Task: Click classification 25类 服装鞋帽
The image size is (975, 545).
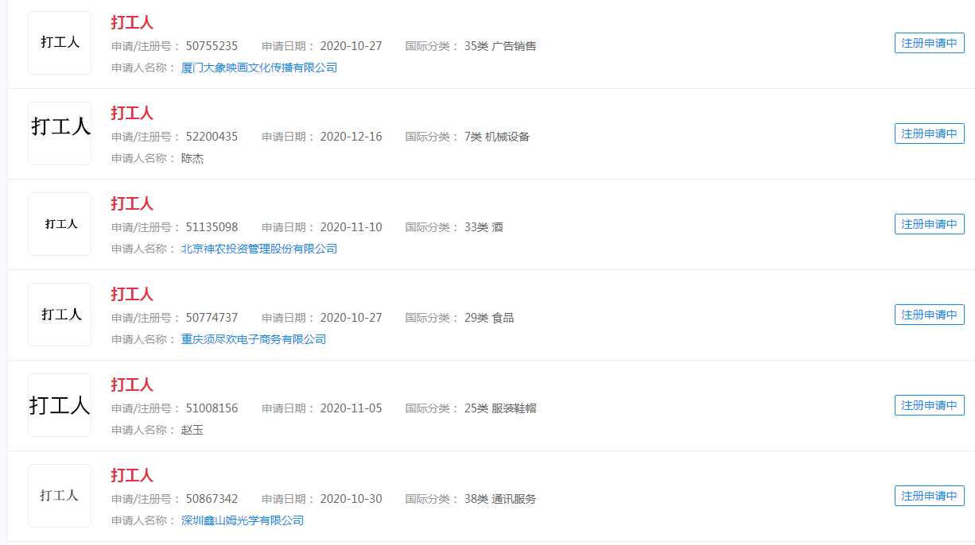Action: click(500, 408)
